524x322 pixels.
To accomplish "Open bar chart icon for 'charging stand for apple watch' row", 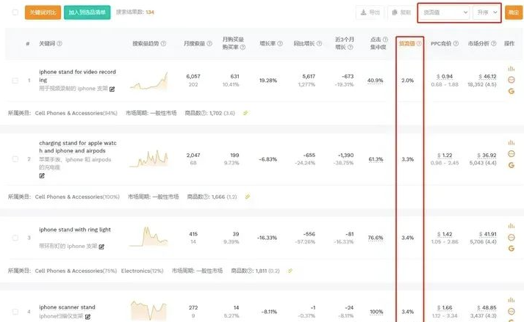I will [x=511, y=143].
